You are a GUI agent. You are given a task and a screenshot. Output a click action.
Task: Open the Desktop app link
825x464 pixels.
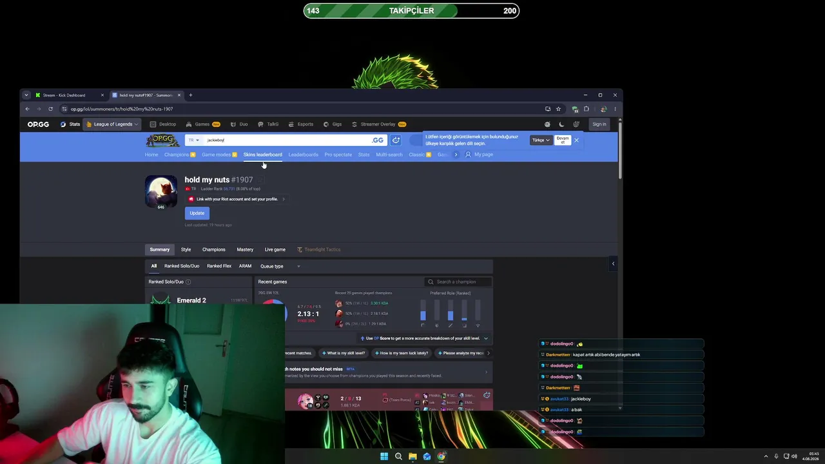163,124
